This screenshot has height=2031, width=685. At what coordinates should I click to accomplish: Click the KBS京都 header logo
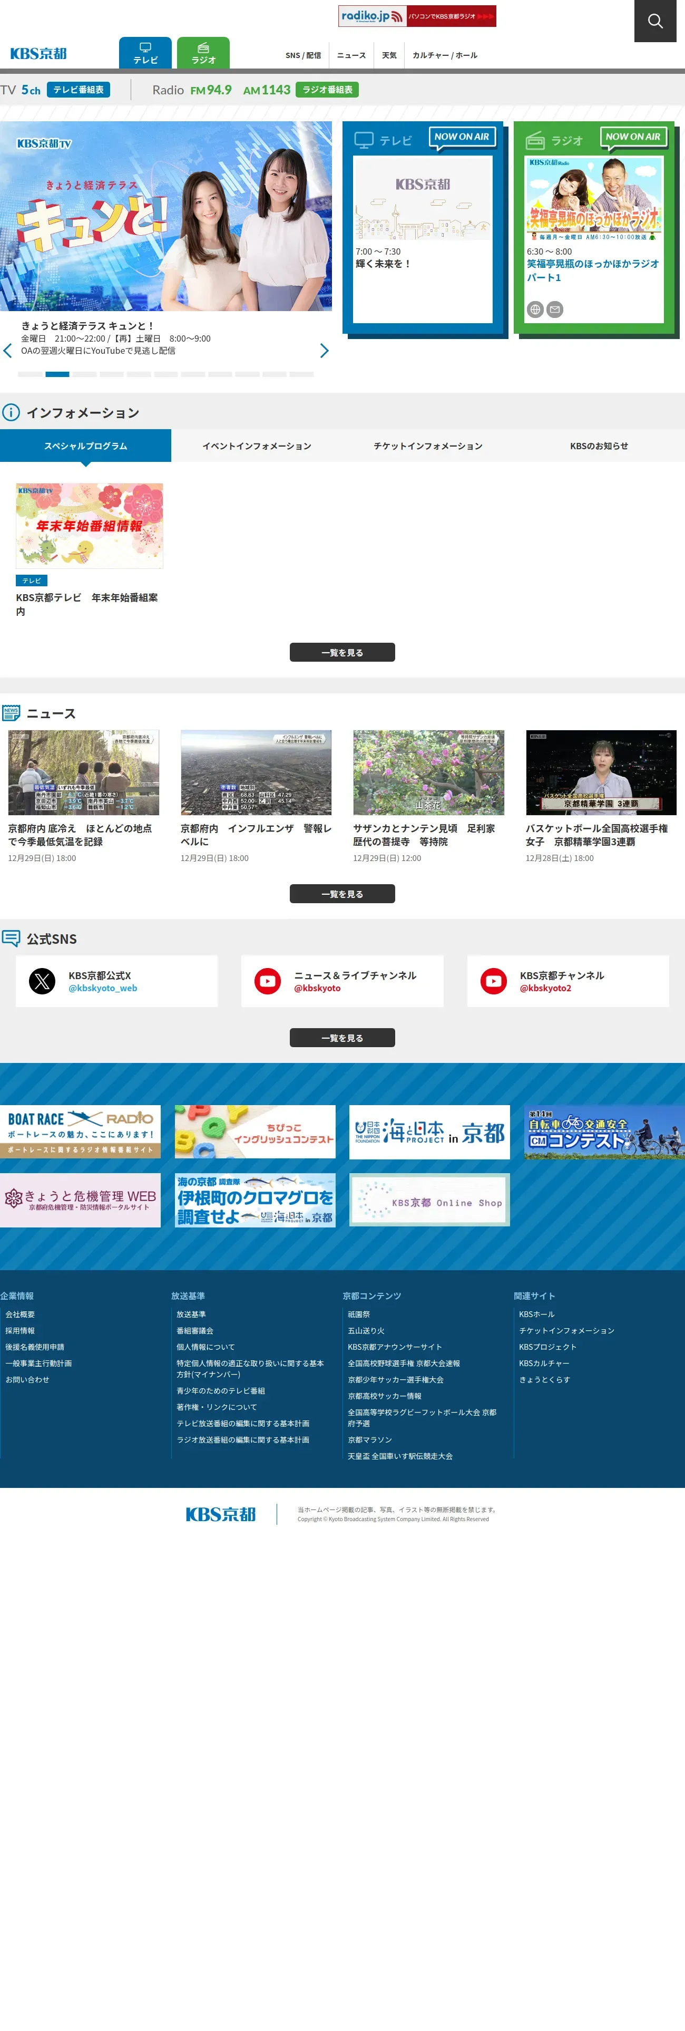[x=38, y=54]
